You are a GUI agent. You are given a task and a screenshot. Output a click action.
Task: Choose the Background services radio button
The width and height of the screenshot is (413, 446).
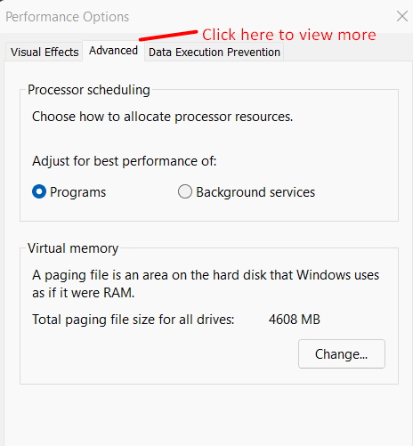(185, 191)
